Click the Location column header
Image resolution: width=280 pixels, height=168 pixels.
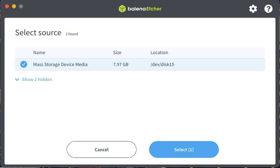click(x=159, y=52)
